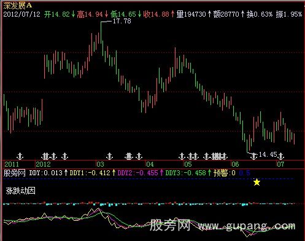This screenshot has height=241, width=305.
Task: Select the 2011 time axis label
Action: coord(12,164)
